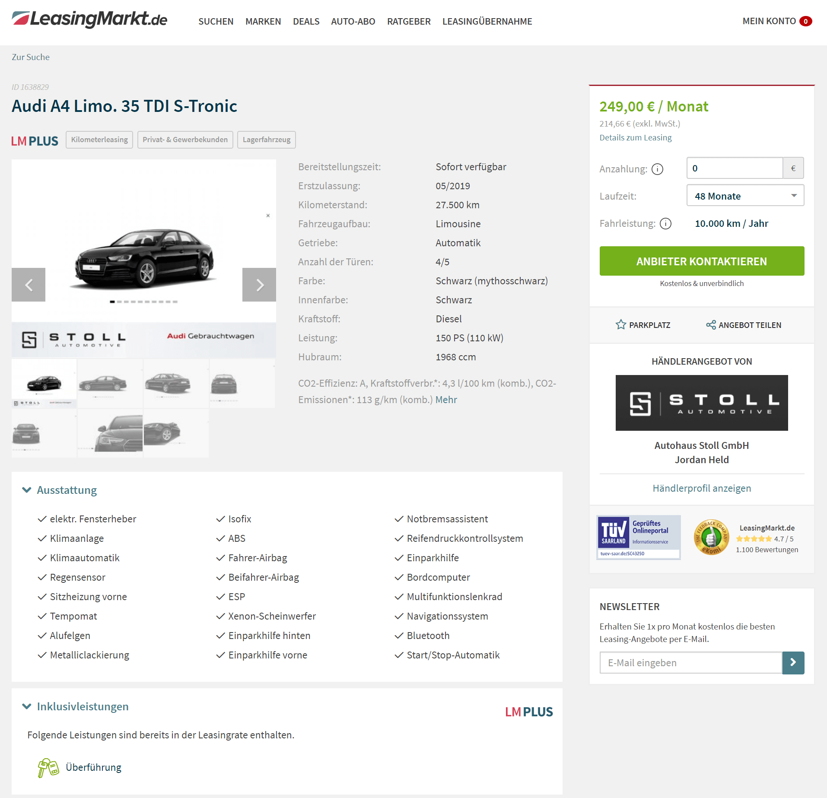Collapse the Ausstattung section
Image resolution: width=827 pixels, height=798 pixels.
(x=60, y=490)
